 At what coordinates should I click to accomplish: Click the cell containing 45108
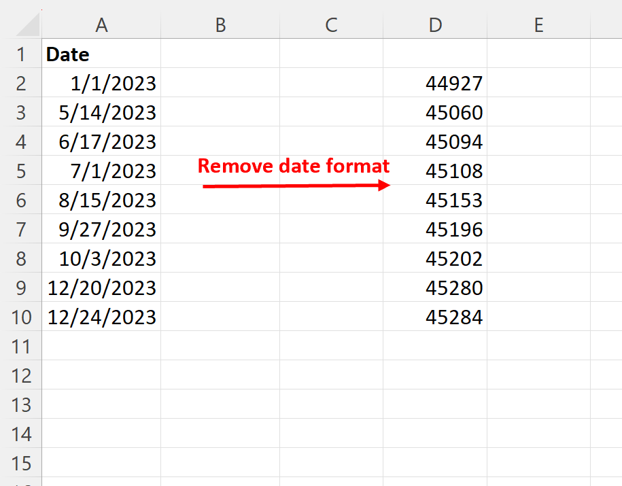(435, 171)
